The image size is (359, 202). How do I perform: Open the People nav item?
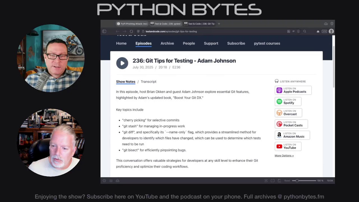(x=189, y=43)
